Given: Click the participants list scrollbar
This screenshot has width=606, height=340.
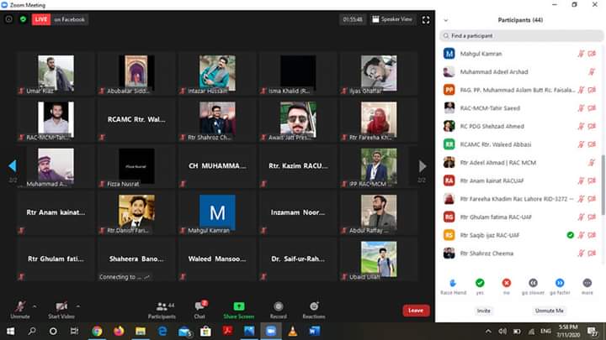Looking at the screenshot, I should click(x=603, y=185).
